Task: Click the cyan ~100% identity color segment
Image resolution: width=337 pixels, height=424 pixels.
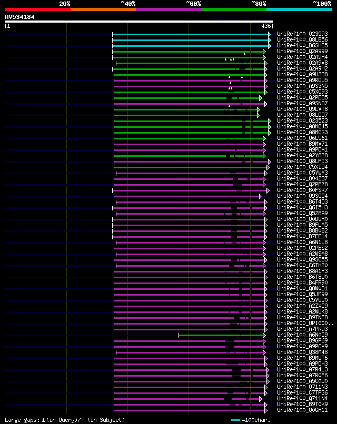Action: point(300,9)
